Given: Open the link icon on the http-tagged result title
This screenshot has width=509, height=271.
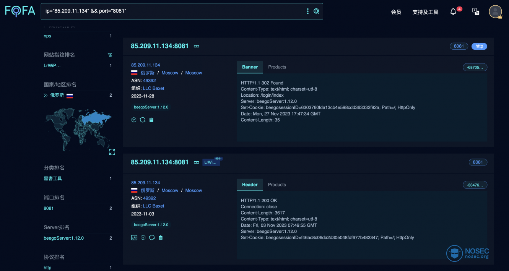Looking at the screenshot, I should point(197,46).
